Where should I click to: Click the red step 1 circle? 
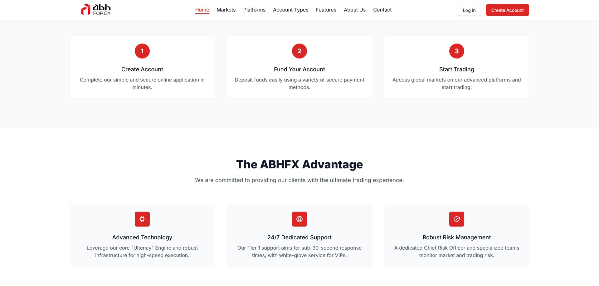click(142, 51)
